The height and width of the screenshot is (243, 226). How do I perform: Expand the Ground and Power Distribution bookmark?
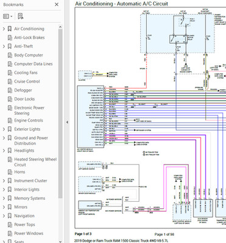(x=4, y=138)
